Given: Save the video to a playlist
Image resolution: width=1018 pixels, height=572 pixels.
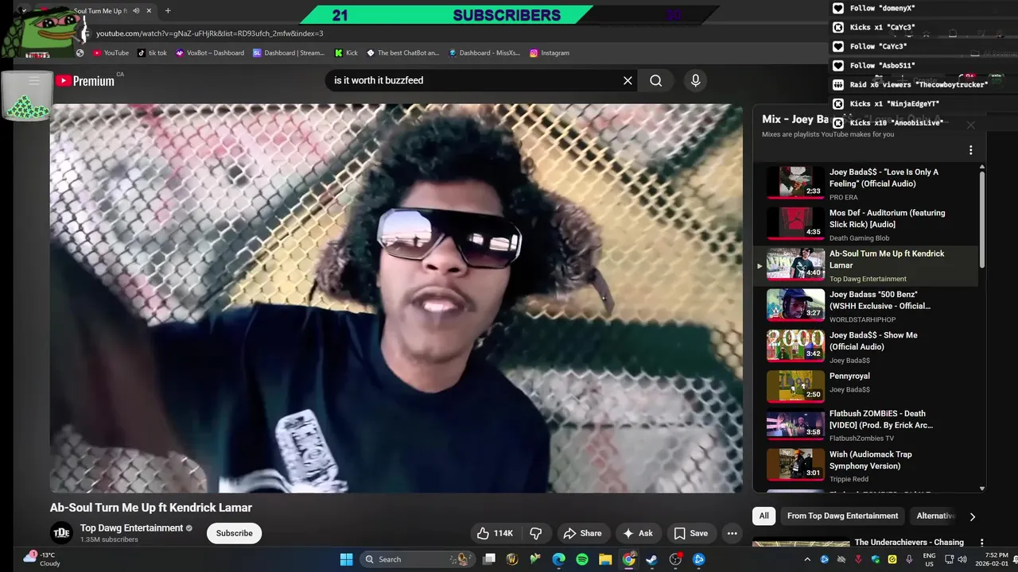Looking at the screenshot, I should pyautogui.click(x=690, y=533).
